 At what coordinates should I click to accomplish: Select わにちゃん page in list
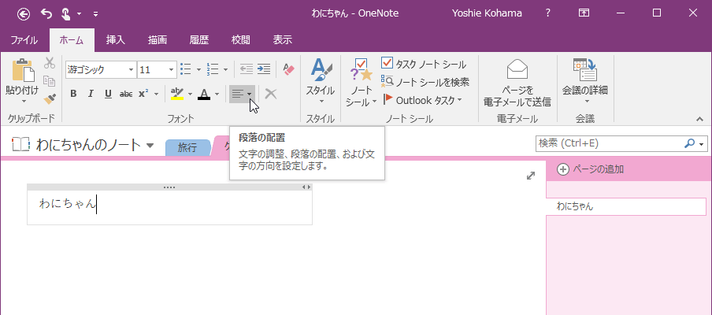point(627,206)
